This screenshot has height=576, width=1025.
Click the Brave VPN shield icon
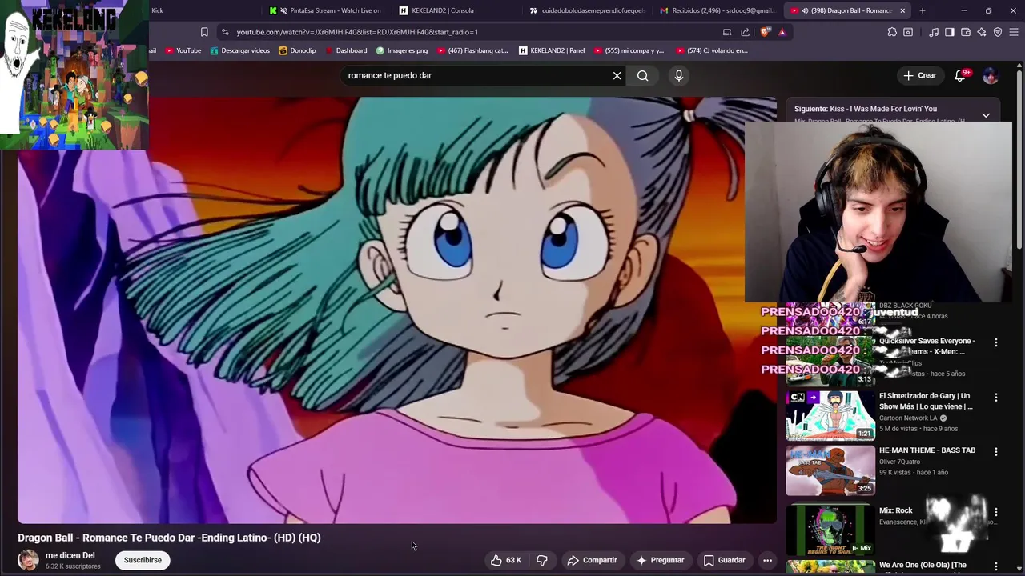(x=998, y=32)
